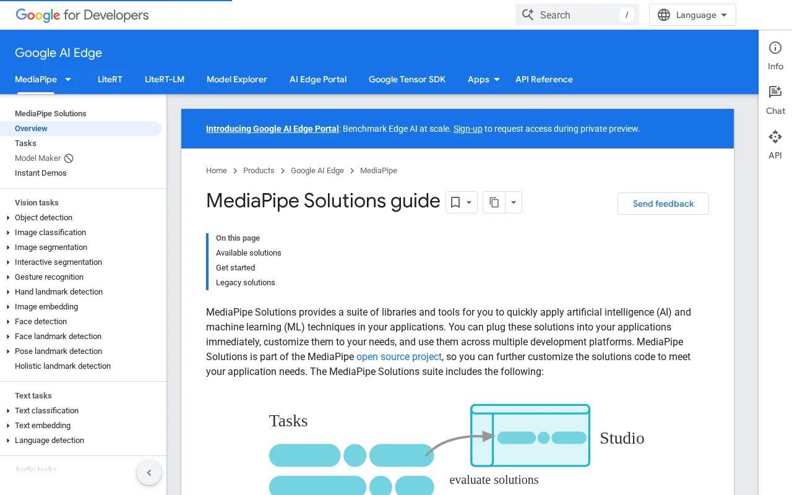Click the Send feedback button
792x495 pixels.
(x=663, y=204)
